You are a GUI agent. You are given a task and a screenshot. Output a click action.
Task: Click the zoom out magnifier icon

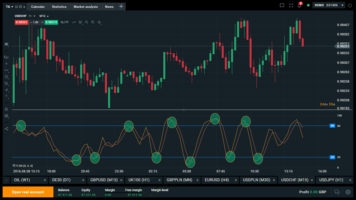pos(87,22)
